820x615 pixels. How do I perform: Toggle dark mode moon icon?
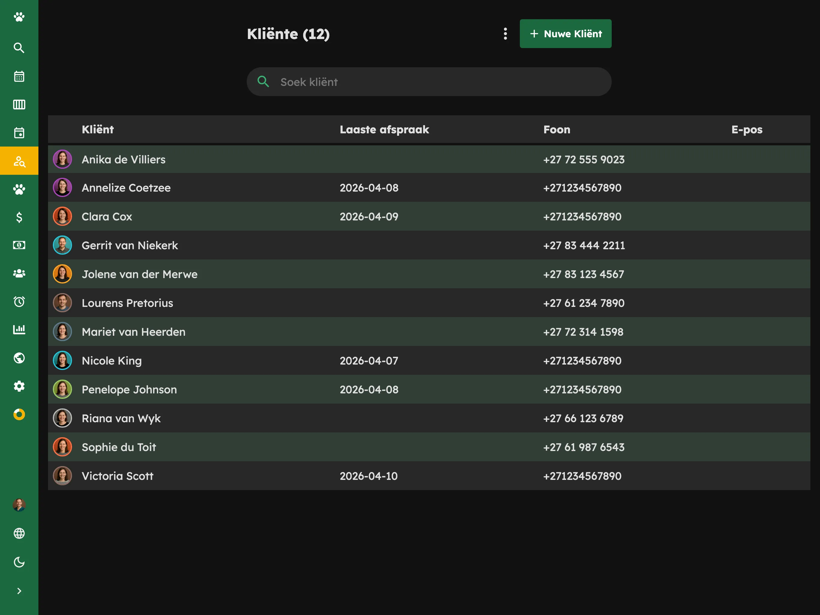coord(19,562)
